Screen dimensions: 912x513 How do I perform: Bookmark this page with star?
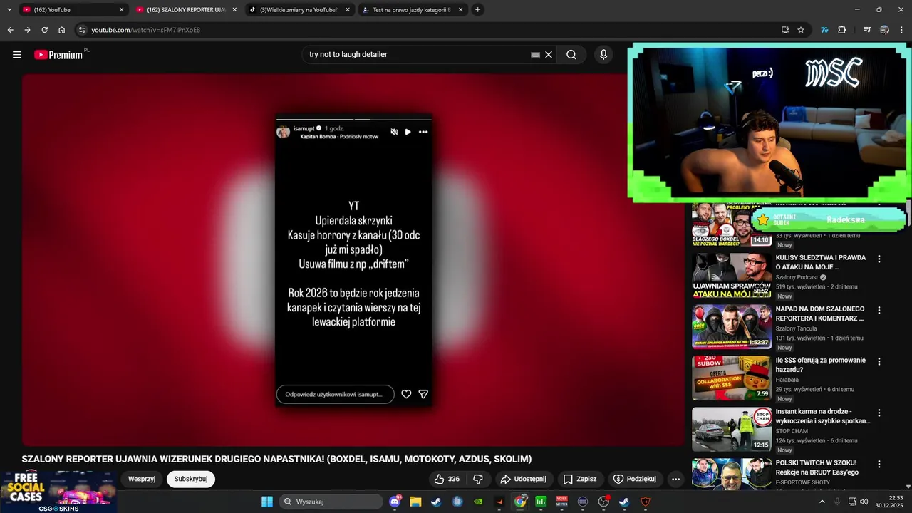tap(801, 30)
